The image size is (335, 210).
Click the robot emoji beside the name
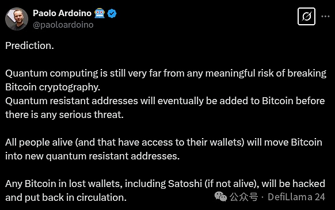100,13
